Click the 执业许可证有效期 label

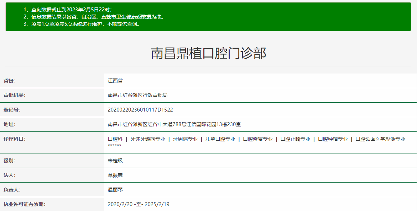pyautogui.click(x=25, y=204)
